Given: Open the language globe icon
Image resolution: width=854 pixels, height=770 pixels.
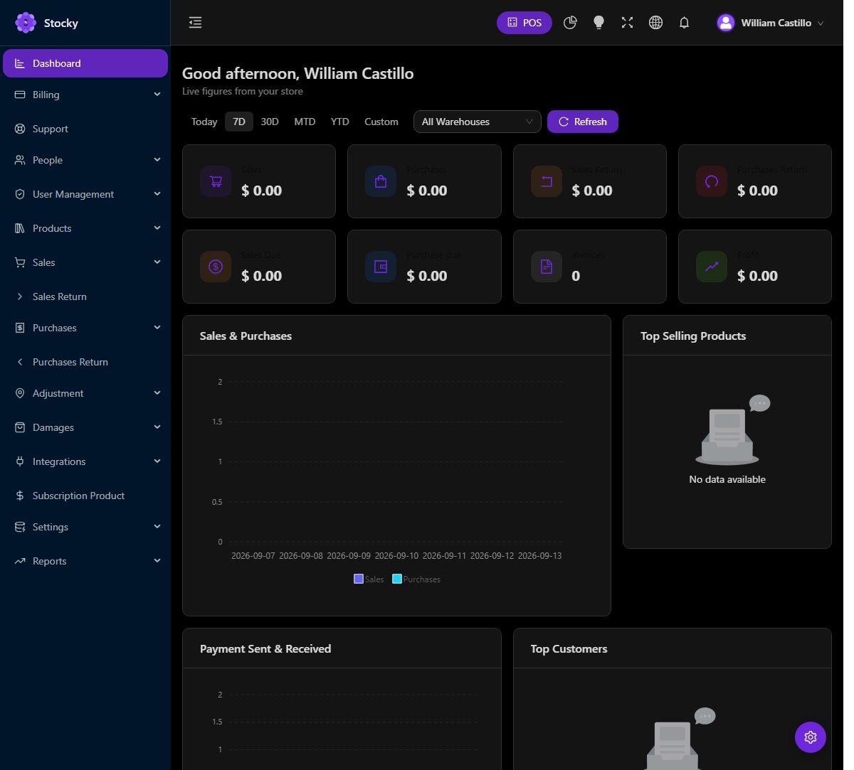Looking at the screenshot, I should tap(655, 23).
